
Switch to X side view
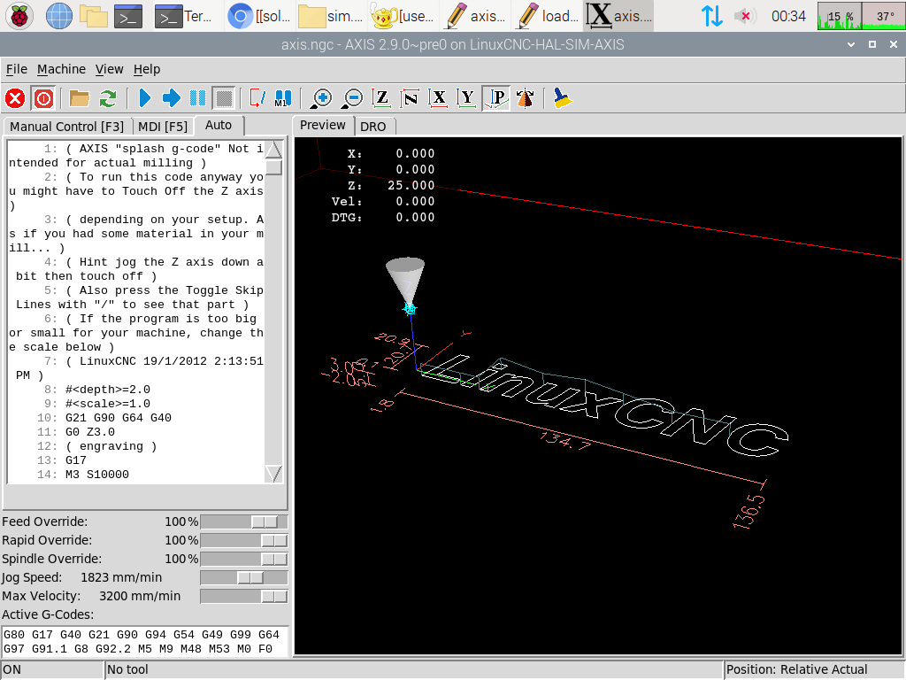pos(439,98)
